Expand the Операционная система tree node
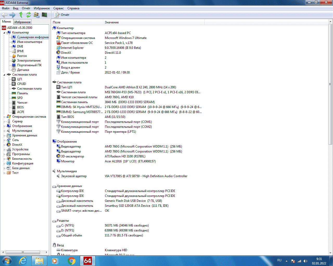Viewport: 333px width, 266px height. click(4, 117)
